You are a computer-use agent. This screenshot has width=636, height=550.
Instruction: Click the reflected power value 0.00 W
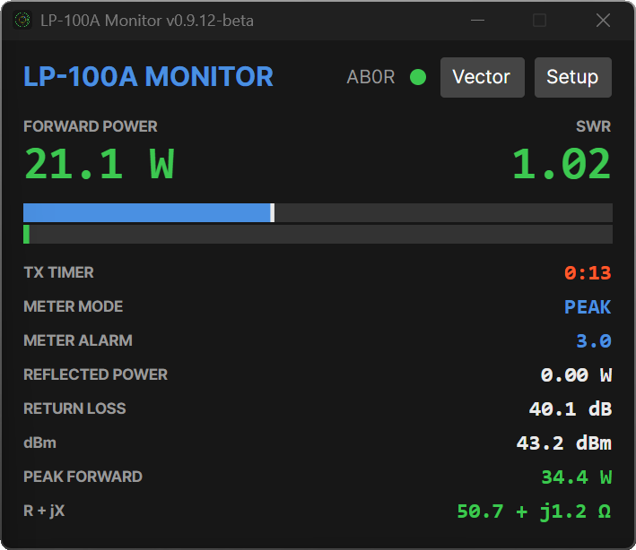(x=576, y=375)
